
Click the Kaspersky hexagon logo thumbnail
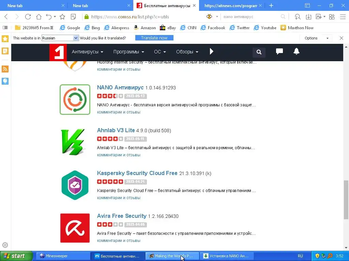tap(75, 185)
